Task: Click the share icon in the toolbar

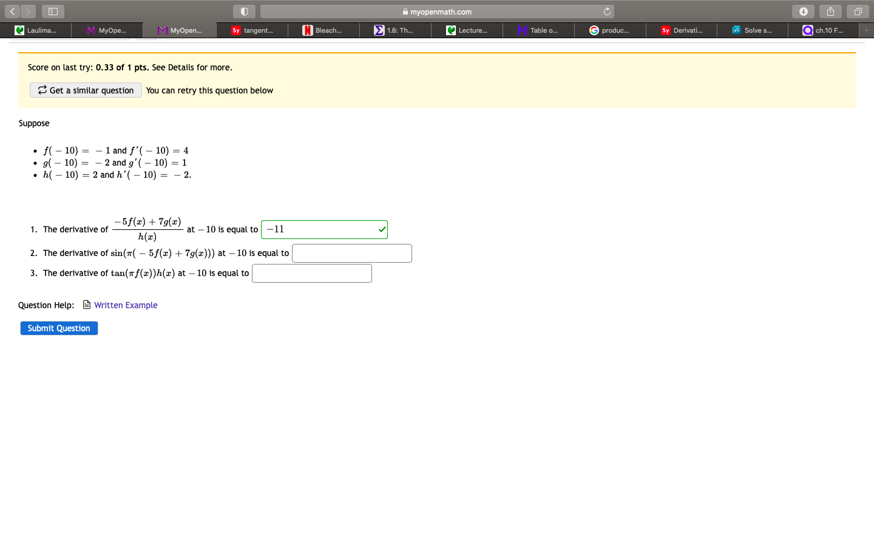Action: [x=830, y=12]
